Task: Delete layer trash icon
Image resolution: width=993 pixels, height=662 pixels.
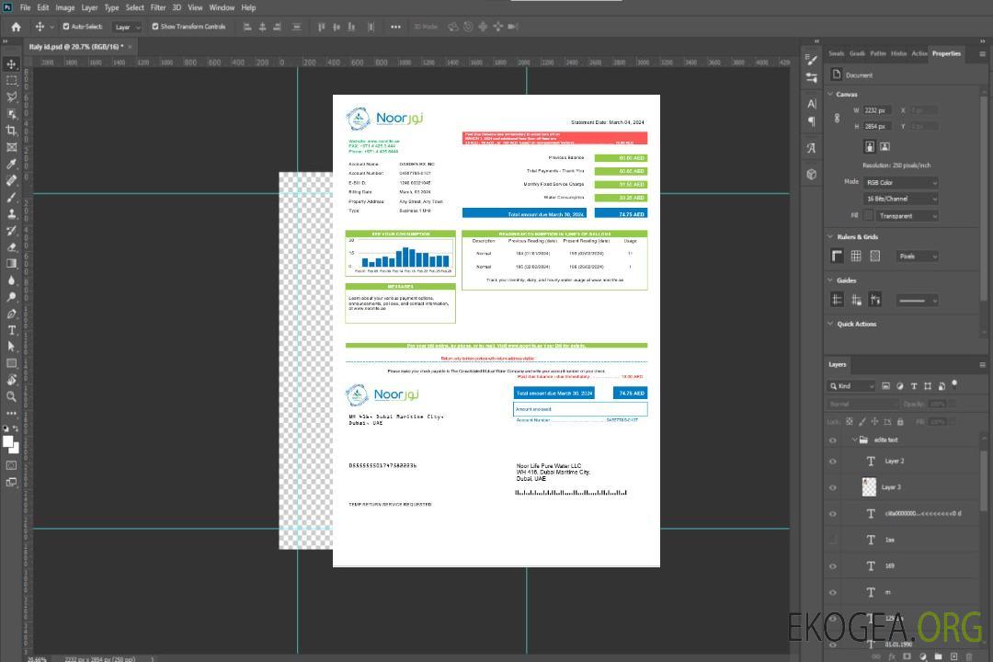Action: click(x=969, y=656)
